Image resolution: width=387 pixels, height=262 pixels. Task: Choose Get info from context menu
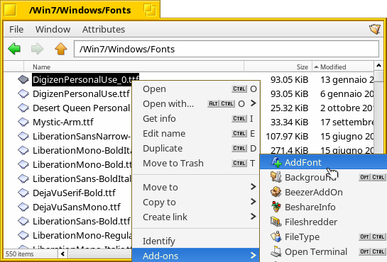pyautogui.click(x=196, y=118)
